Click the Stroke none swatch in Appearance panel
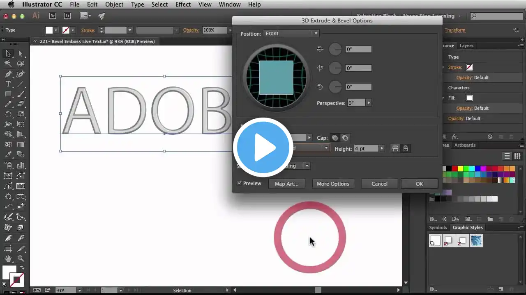Image resolution: width=526 pixels, height=295 pixels. click(469, 67)
